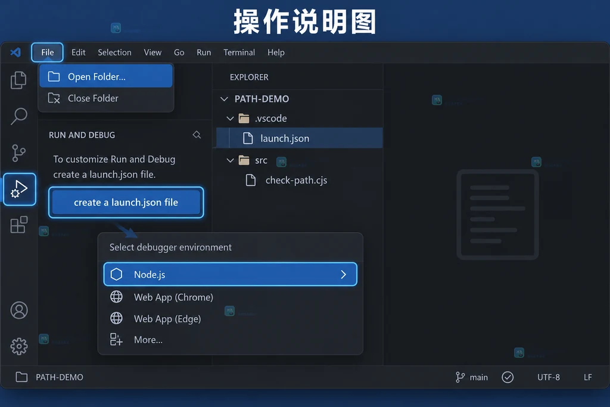The image size is (610, 407).
Task: Open the Manage gear icon
Action: (x=19, y=346)
